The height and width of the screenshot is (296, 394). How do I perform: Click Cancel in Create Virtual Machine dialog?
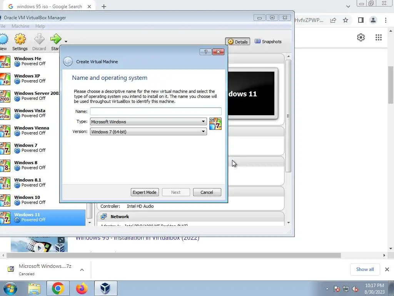[x=207, y=192]
